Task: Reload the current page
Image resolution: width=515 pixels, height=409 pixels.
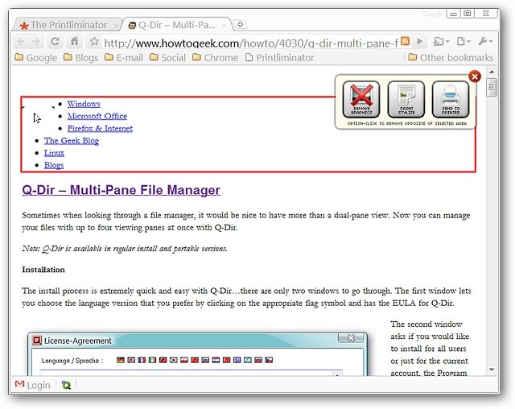Action: [56, 41]
